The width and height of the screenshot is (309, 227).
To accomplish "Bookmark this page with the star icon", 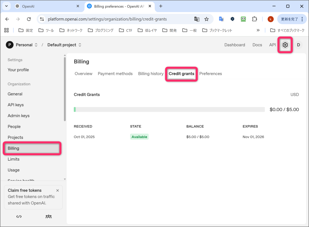I will (x=207, y=19).
